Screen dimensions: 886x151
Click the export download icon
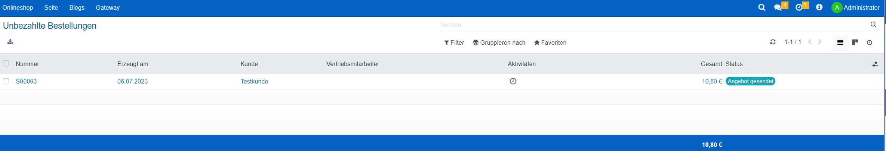coord(10,41)
